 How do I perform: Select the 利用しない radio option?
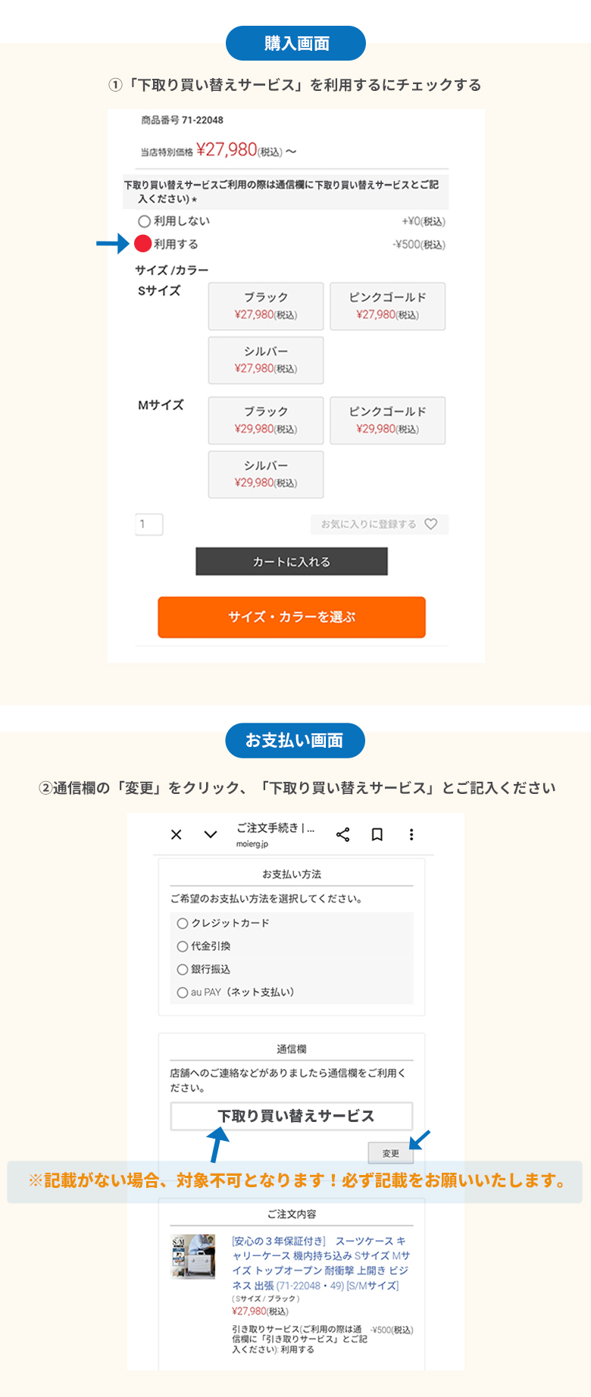point(144,221)
